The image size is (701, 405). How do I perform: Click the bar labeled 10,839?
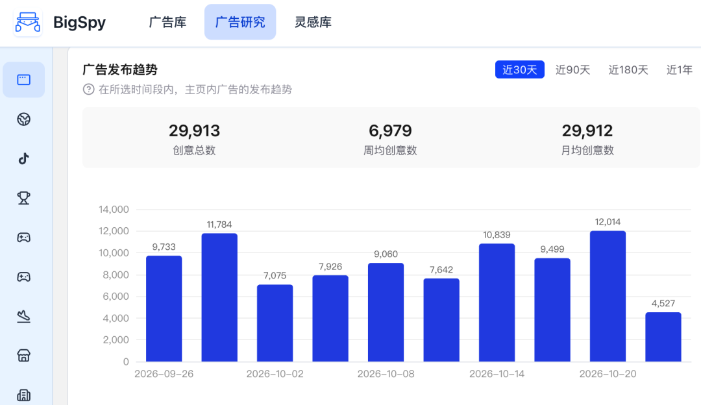[x=497, y=302]
